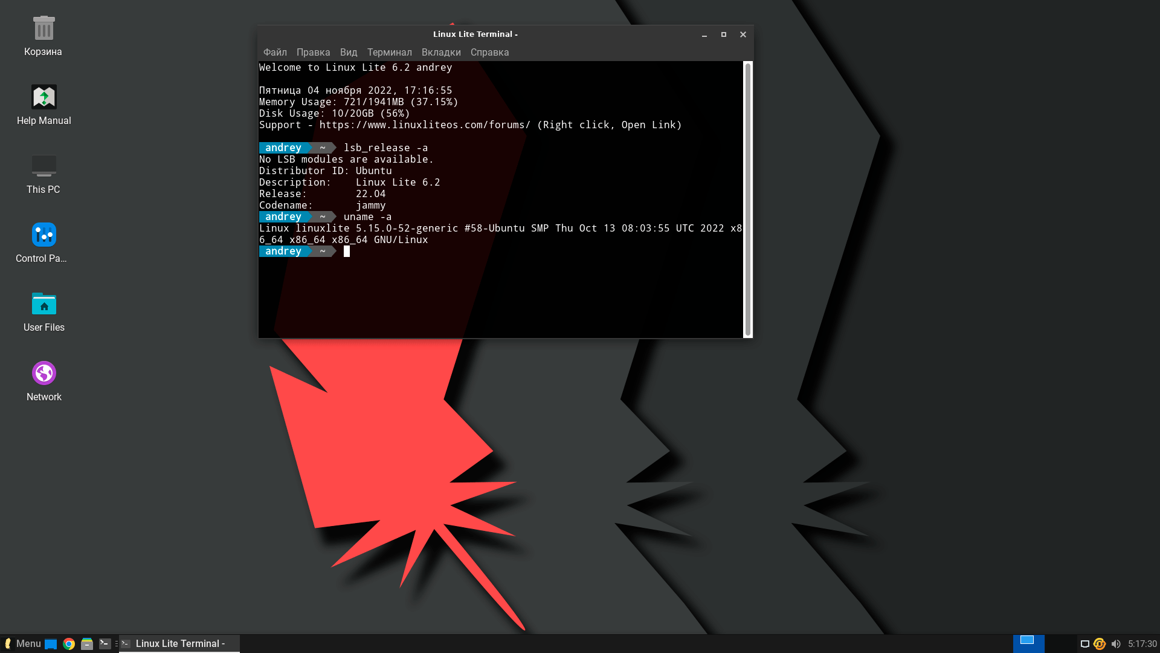
Task: Click the terminal launcher in taskbar
Action: click(105, 644)
